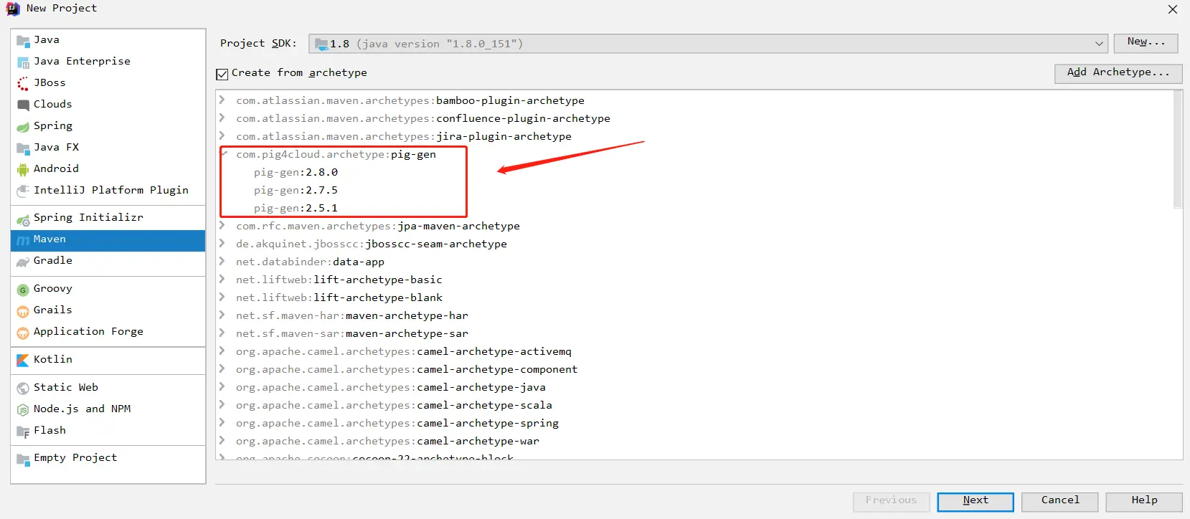The image size is (1190, 519).
Task: Click the Java FX folder icon
Action: point(23,148)
